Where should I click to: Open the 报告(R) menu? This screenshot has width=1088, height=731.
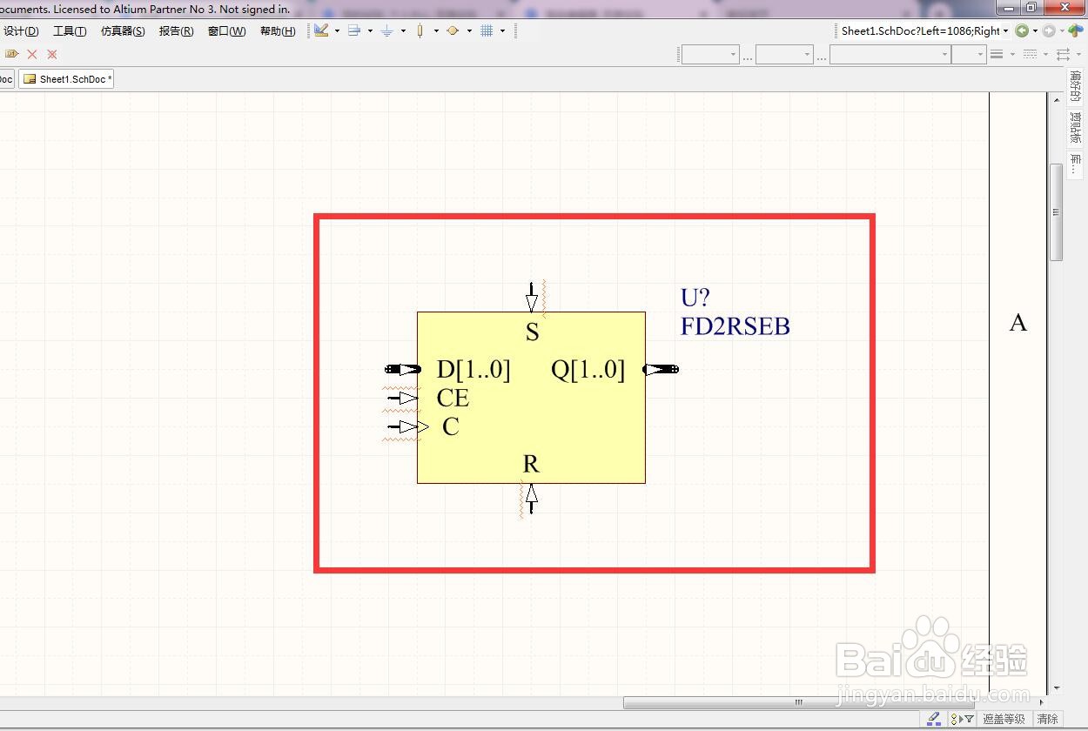click(176, 31)
